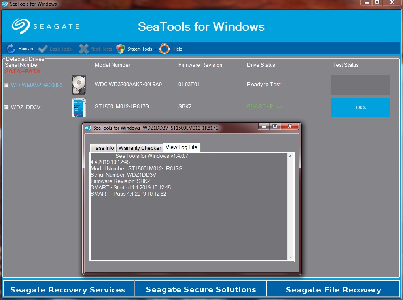Check the WD-WMAV2DA66083 drive checkbox
The height and width of the screenshot is (300, 403).
point(6,85)
